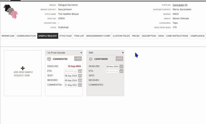Click the categories value Tops
Screen dimensions: 206x124
pyautogui.click(x=175, y=23)
